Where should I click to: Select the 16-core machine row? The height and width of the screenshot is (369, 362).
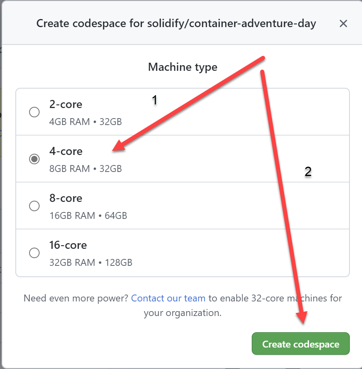click(182, 253)
